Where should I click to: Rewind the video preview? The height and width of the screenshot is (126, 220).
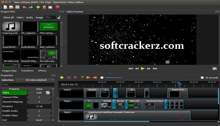click(137, 69)
